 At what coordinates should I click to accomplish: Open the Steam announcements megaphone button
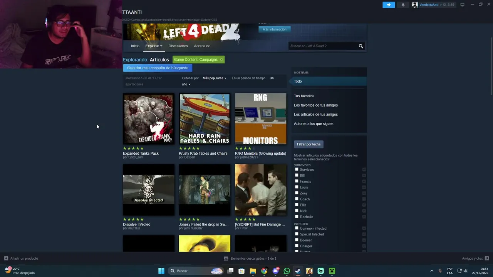coord(389,5)
